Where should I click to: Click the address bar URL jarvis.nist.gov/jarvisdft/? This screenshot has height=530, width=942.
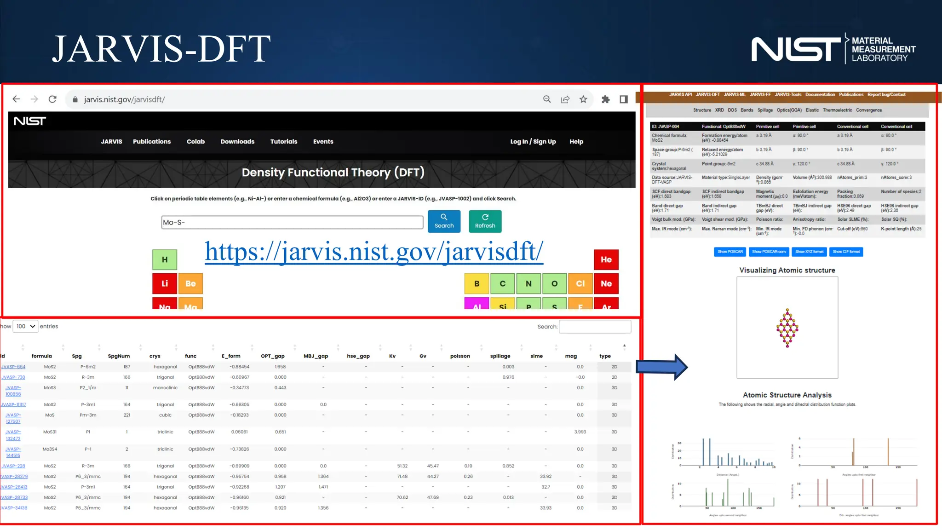tap(124, 99)
